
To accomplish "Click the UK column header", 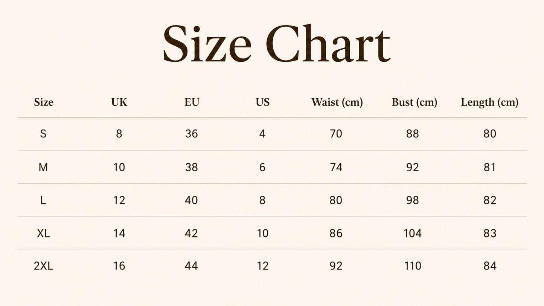I will pos(119,102).
